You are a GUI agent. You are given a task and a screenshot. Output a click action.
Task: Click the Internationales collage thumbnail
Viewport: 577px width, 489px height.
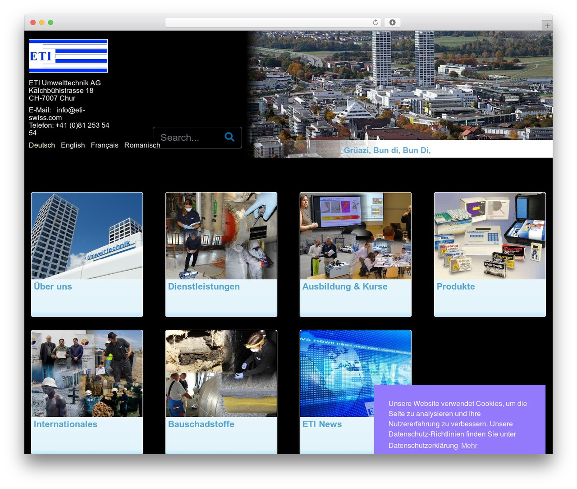[x=87, y=374]
